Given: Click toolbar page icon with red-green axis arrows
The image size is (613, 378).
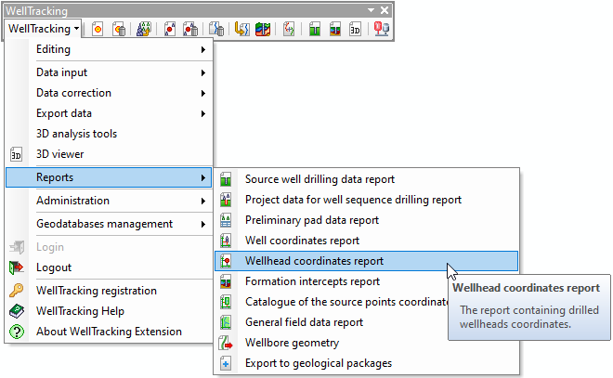Looking at the screenshot, I should 289,29.
